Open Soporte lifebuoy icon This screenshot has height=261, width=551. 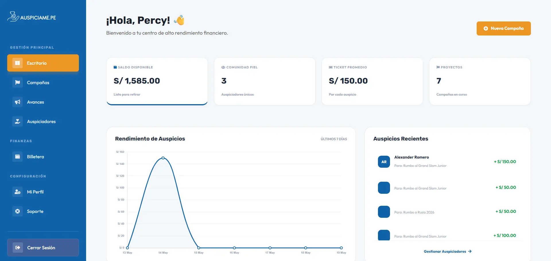click(18, 211)
